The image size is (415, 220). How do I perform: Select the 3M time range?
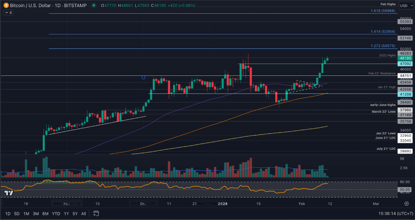tap(36, 214)
